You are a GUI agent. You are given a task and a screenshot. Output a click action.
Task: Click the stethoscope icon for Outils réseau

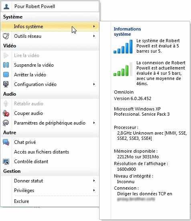(6, 36)
